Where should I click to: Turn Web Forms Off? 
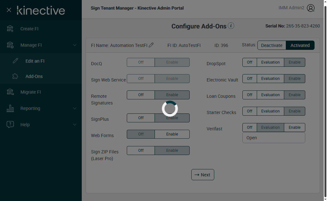141,134
